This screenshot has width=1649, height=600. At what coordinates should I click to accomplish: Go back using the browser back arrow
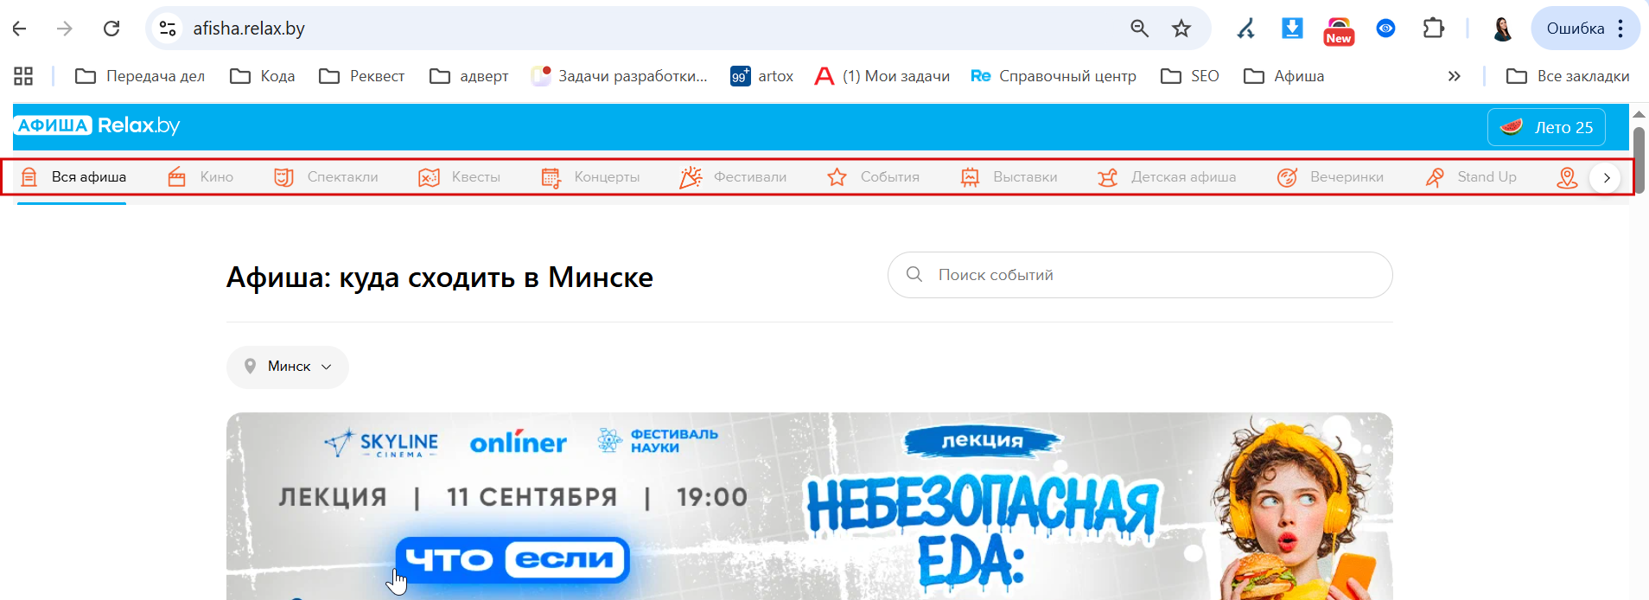(x=20, y=29)
